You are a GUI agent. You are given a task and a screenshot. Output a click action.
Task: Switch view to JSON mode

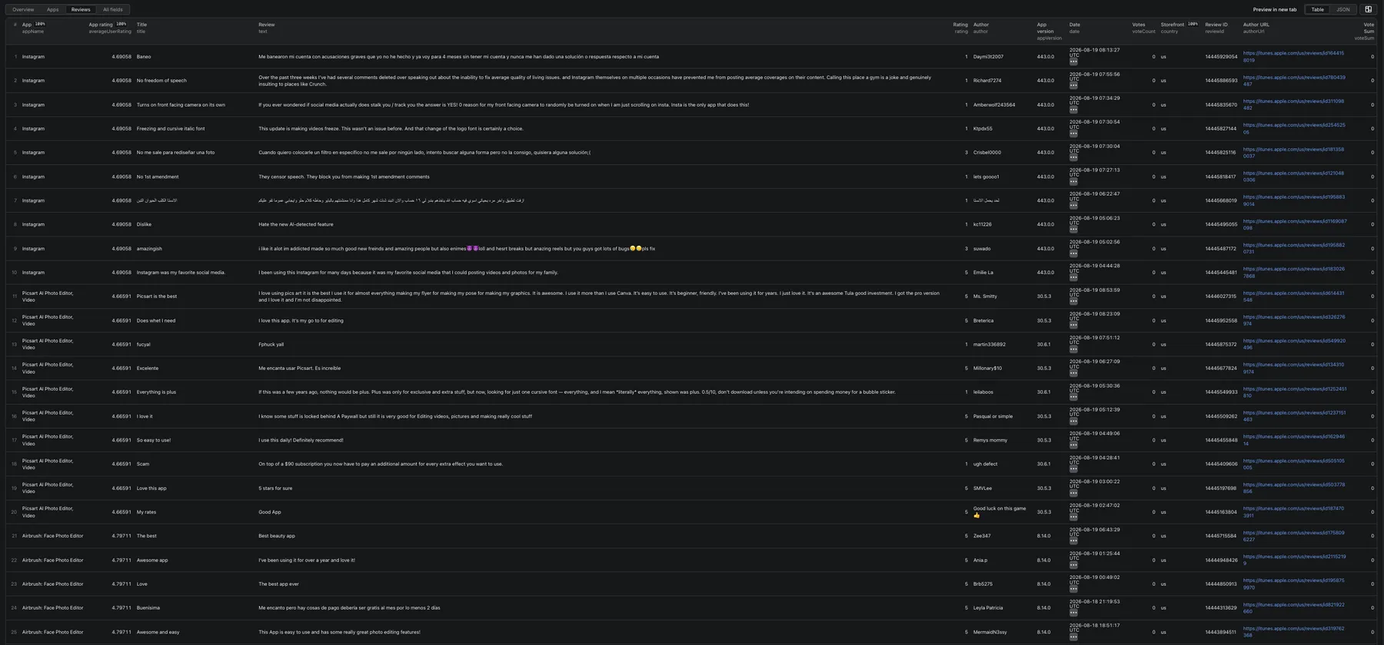pyautogui.click(x=1343, y=9)
